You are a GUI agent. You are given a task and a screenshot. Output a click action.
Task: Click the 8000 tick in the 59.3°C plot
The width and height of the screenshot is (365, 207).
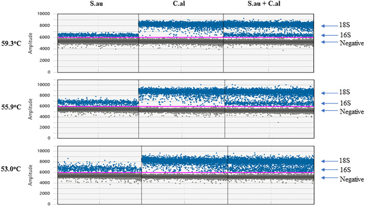(x=44, y=25)
